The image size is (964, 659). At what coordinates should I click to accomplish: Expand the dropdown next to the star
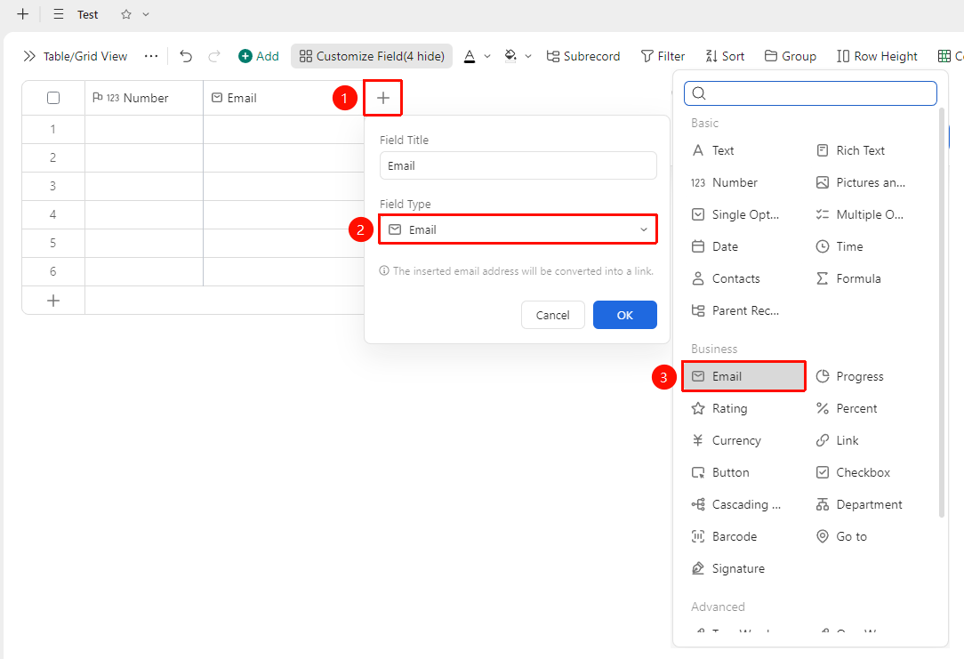point(146,14)
